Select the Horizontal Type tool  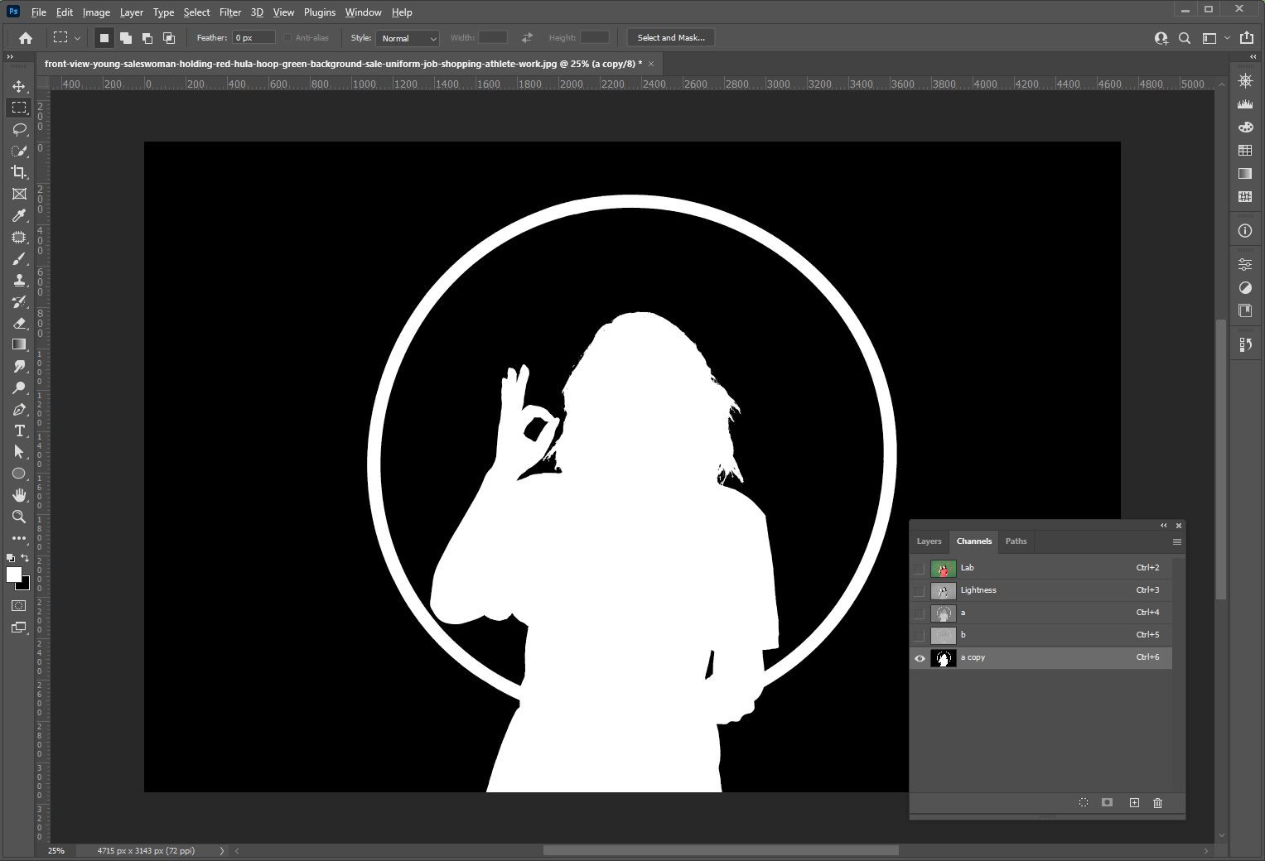[x=19, y=430]
